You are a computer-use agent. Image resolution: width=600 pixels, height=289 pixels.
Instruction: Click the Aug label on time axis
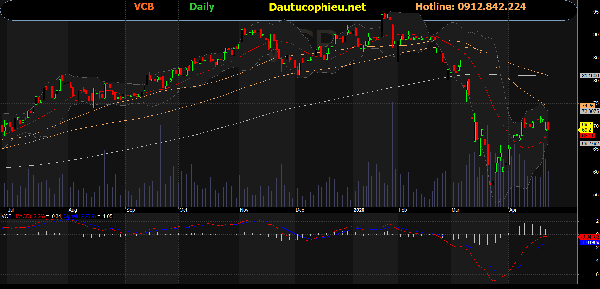pos(73,210)
